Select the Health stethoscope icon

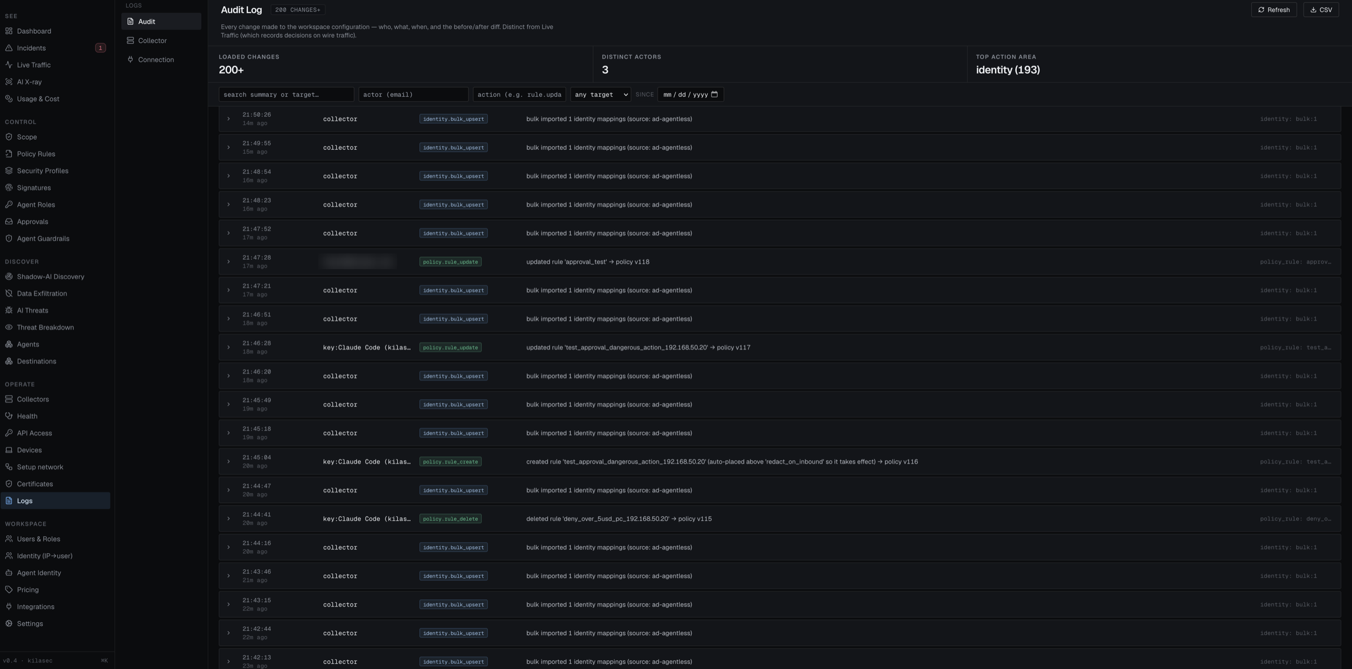[x=9, y=416]
